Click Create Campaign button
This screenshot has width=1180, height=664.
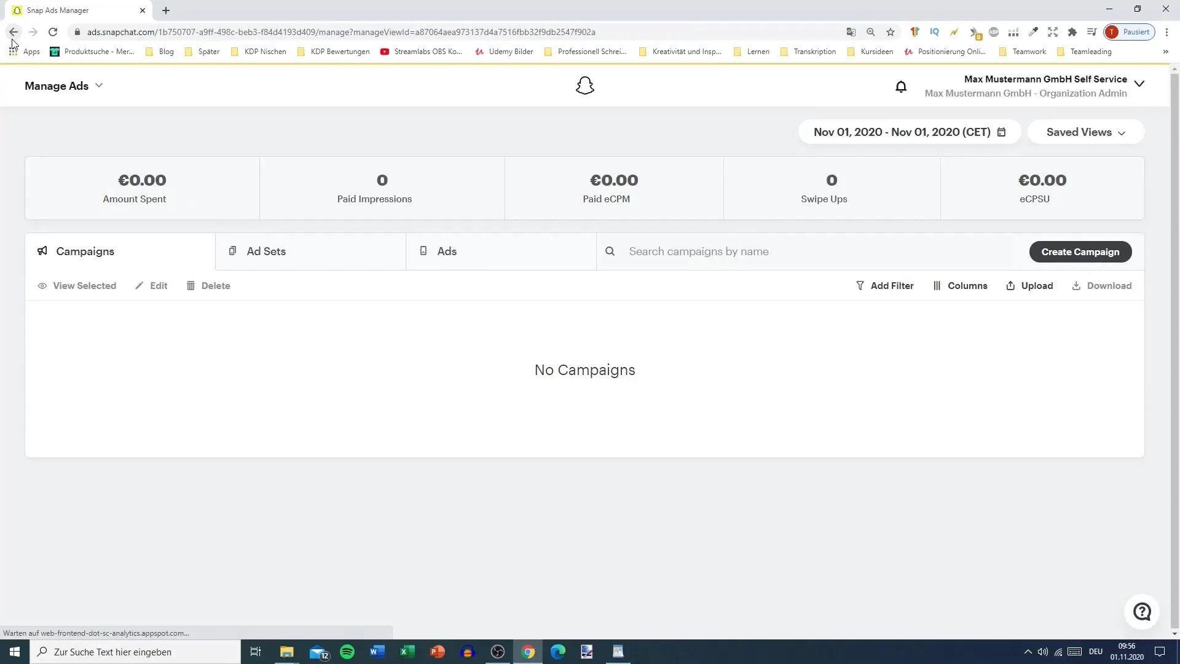tap(1080, 252)
